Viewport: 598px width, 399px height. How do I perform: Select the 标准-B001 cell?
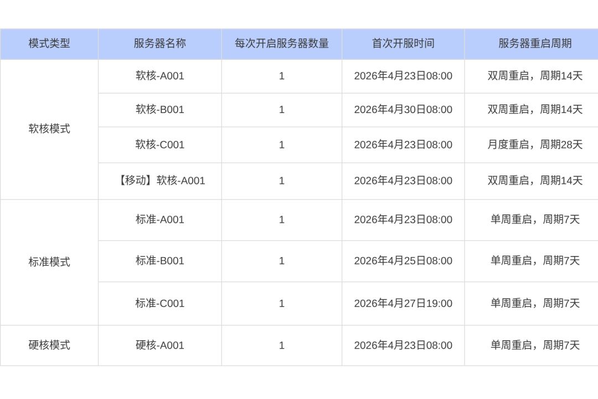pos(159,261)
